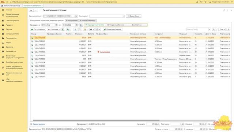The height and width of the screenshot is (132, 234).
Task: Open notifications bell in title bar
Action: pos(197,2)
